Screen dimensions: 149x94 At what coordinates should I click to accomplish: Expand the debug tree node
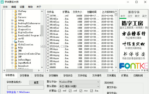tap(12, 20)
